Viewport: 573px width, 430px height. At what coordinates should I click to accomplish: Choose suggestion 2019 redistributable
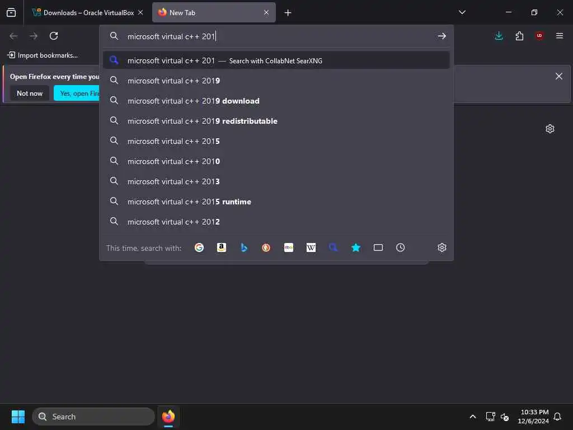click(x=276, y=121)
